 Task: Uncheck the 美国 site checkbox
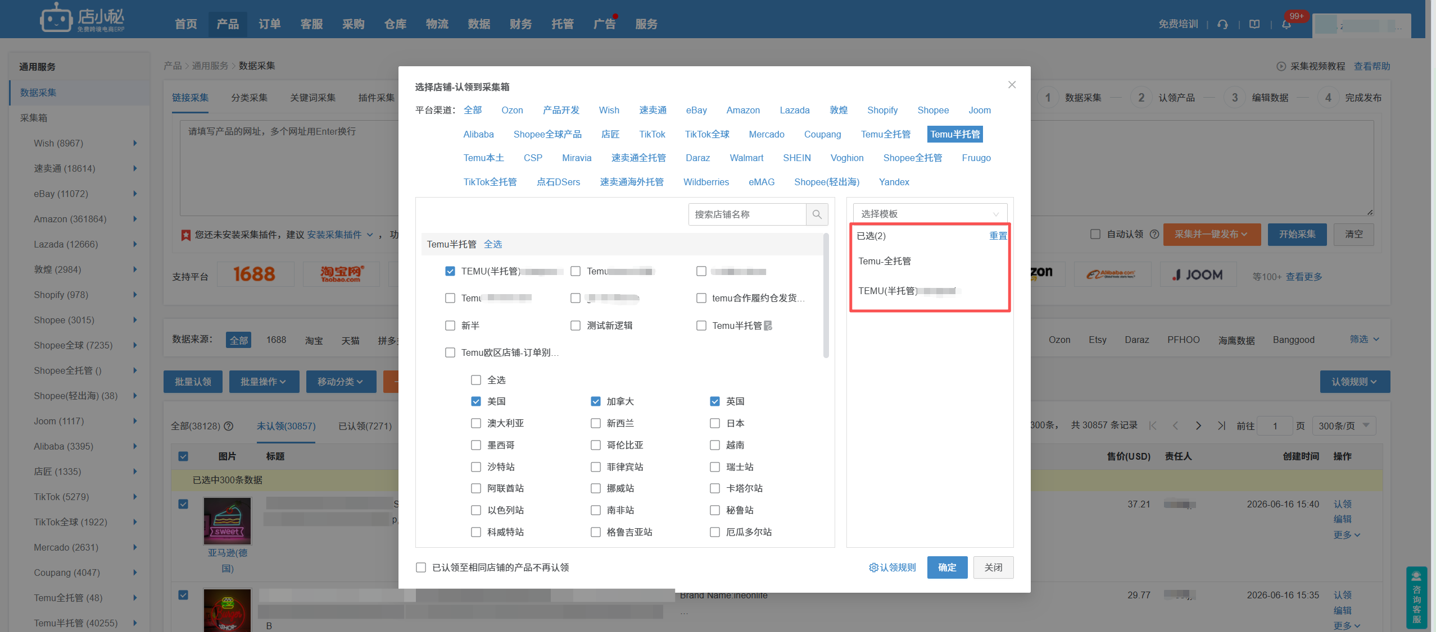coord(475,401)
